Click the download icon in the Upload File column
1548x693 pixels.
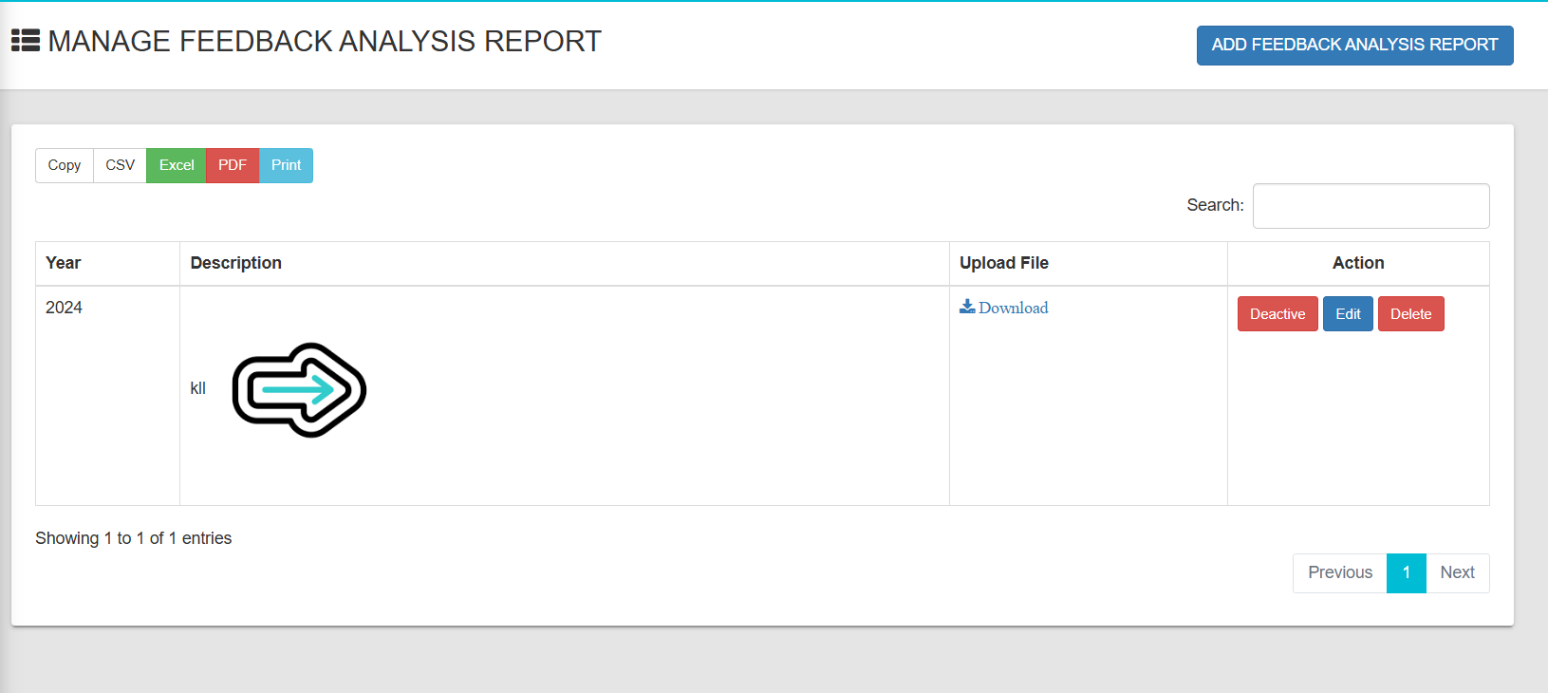click(967, 307)
